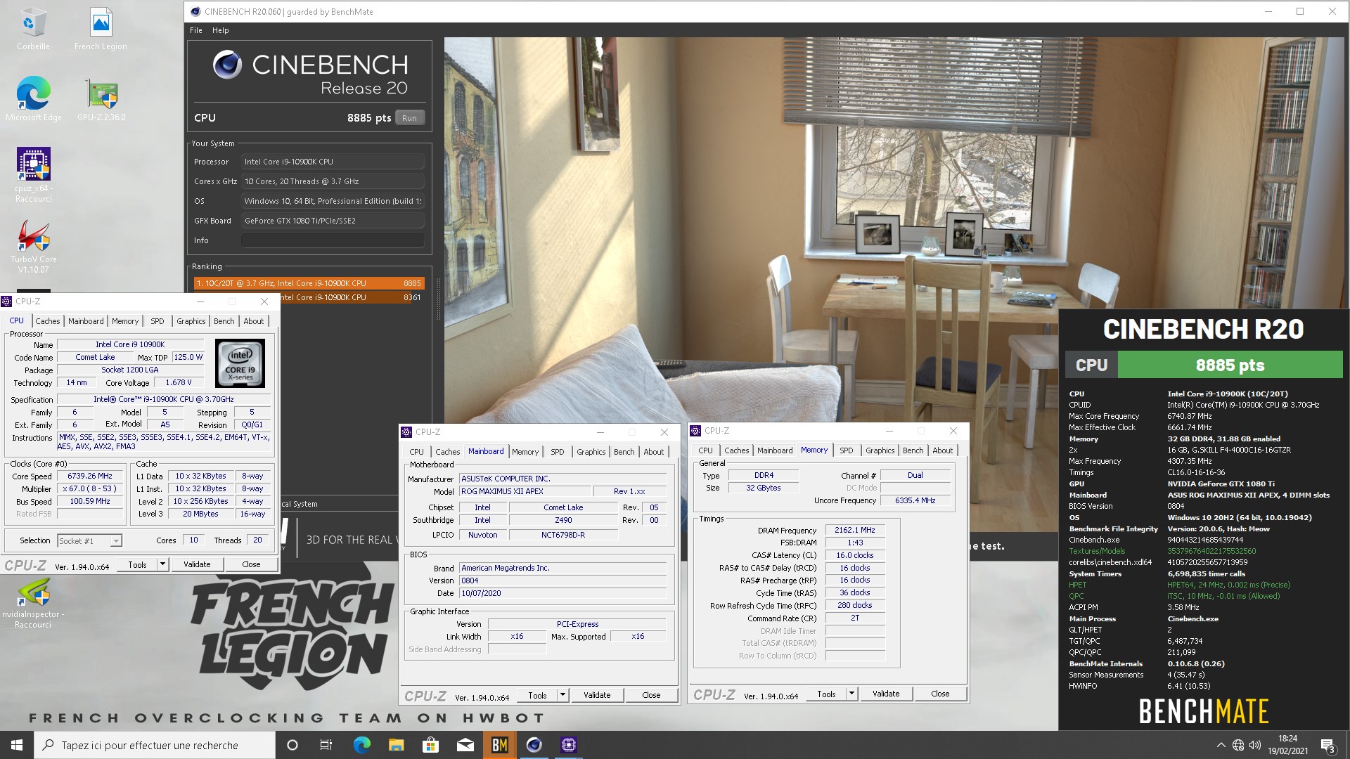Select first ranking entry with 8885 score
1350x759 pixels.
coord(309,283)
